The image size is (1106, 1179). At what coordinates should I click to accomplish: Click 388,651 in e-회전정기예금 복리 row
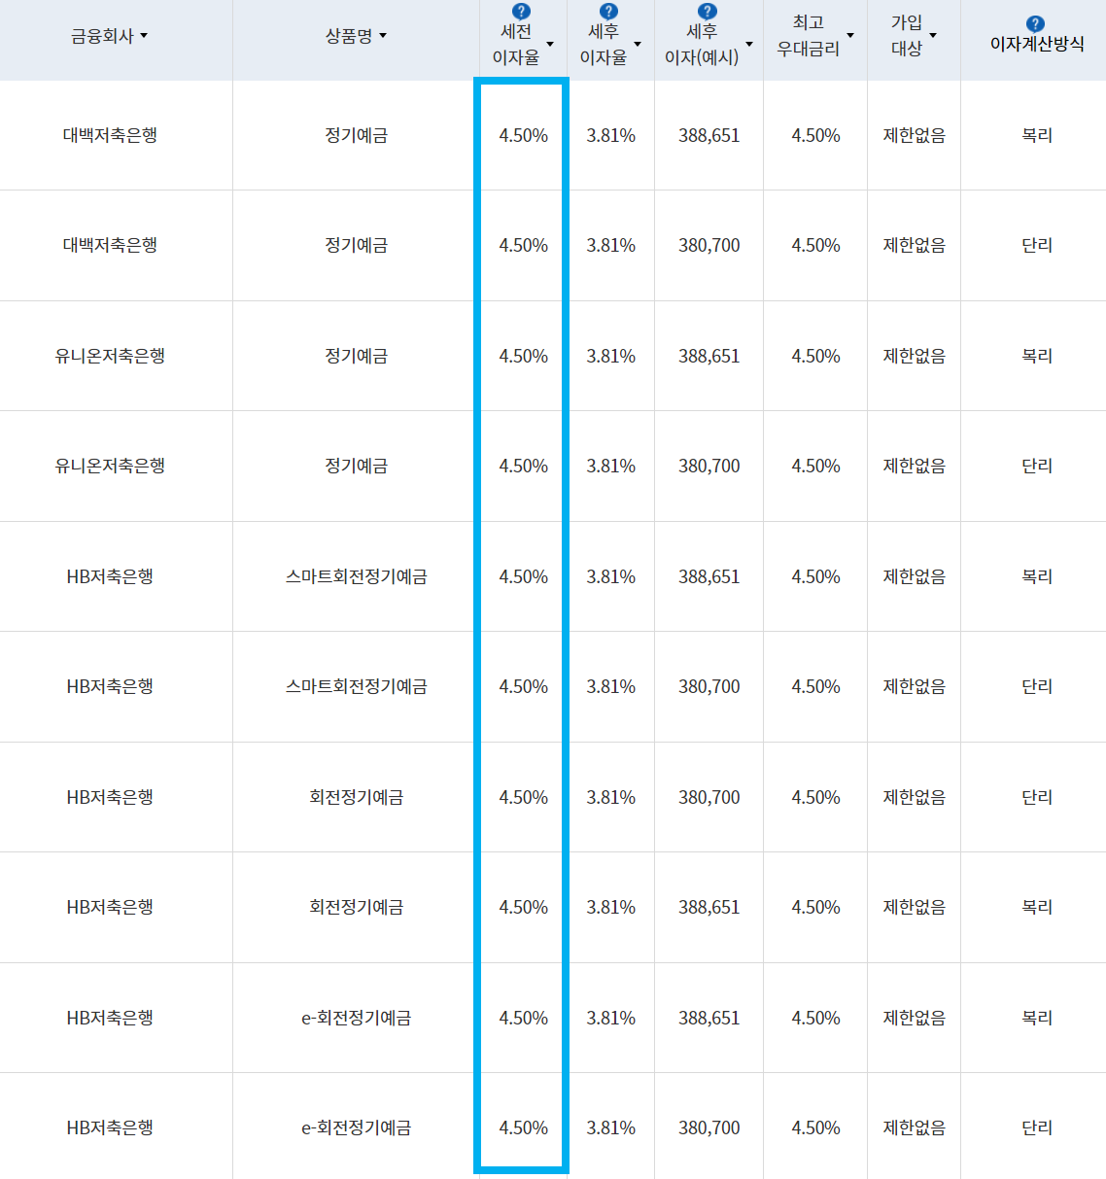[709, 1018]
